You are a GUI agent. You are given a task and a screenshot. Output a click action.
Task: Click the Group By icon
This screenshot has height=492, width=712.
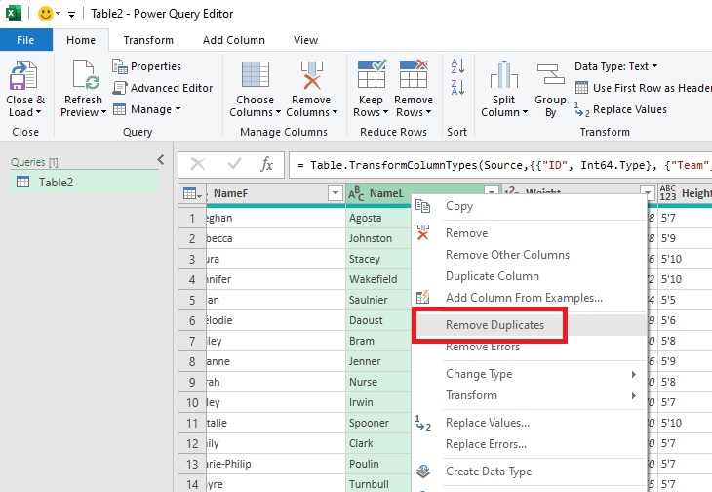(x=550, y=74)
